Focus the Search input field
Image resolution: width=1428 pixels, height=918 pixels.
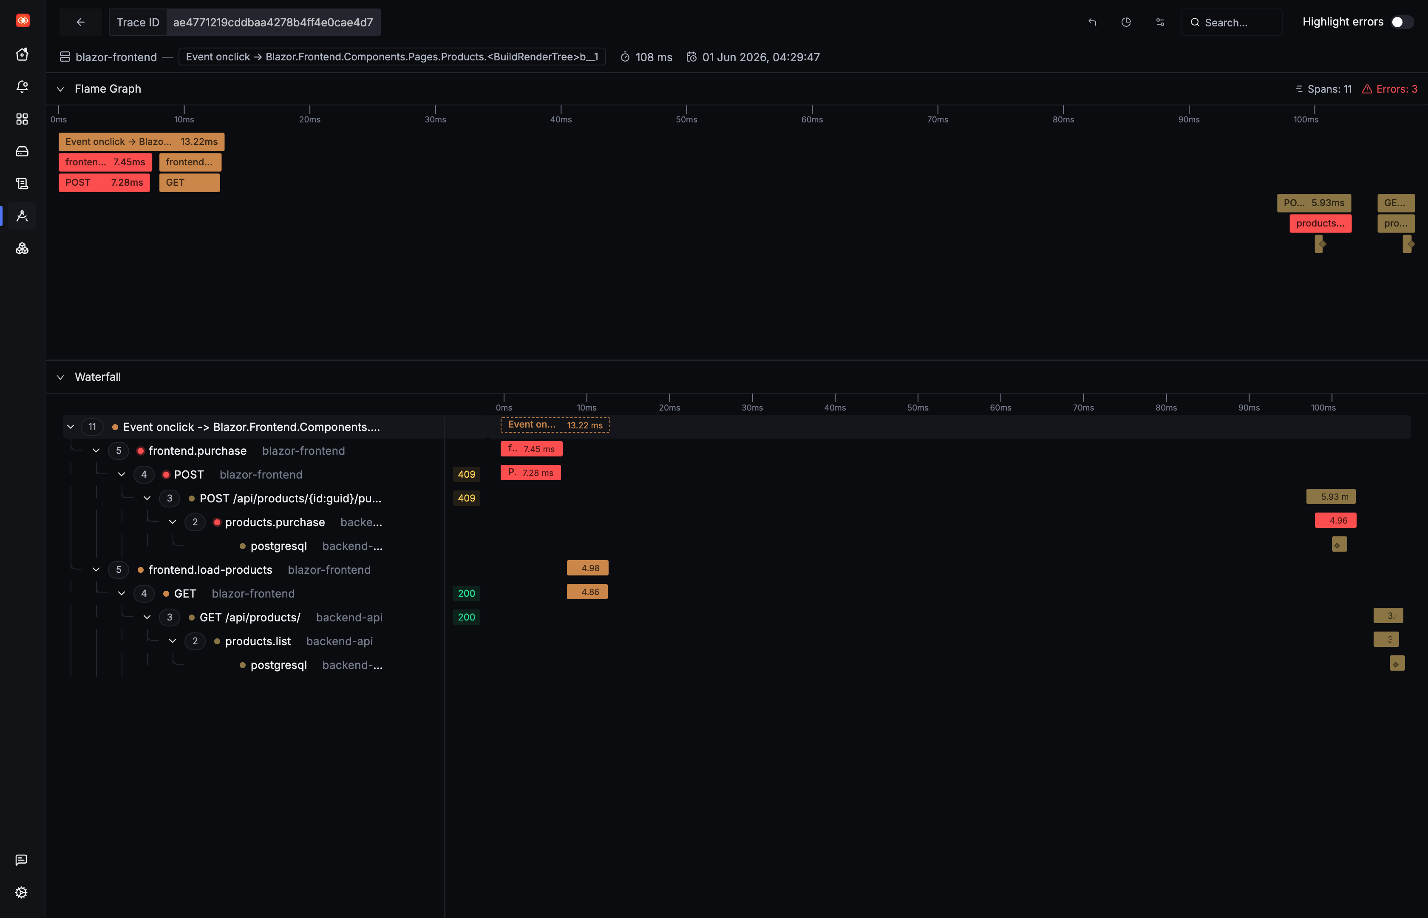[1231, 22]
